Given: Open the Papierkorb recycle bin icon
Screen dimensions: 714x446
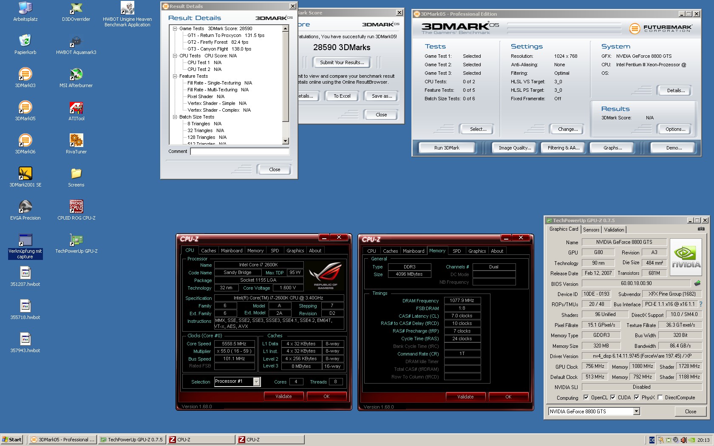Looking at the screenshot, I should pos(25,41).
